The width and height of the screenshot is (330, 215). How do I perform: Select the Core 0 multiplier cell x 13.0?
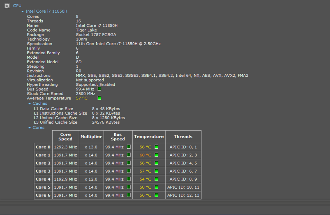tap(91, 147)
